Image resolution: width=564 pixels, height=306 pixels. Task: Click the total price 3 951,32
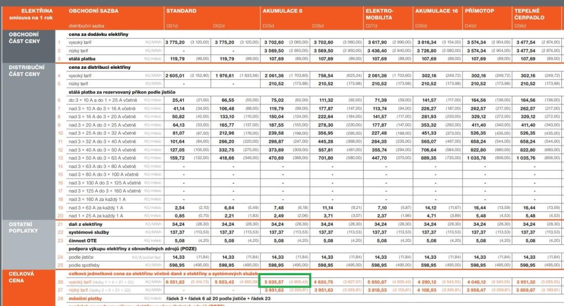pyautogui.click(x=526, y=282)
